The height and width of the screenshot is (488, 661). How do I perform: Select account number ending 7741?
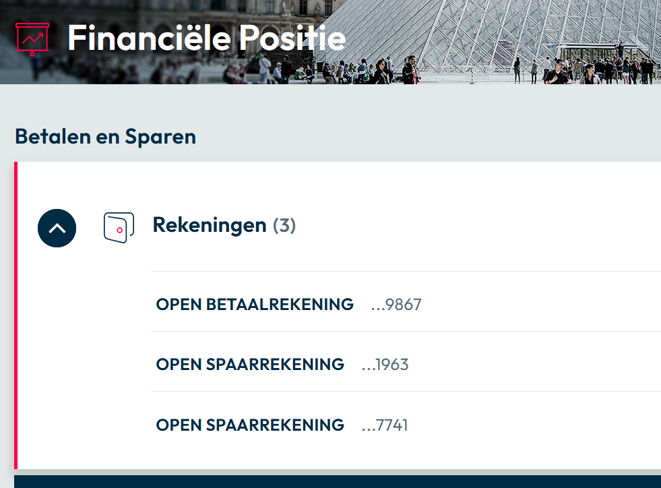click(385, 425)
